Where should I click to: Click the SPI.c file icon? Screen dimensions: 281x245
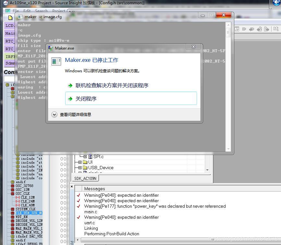point(90,157)
